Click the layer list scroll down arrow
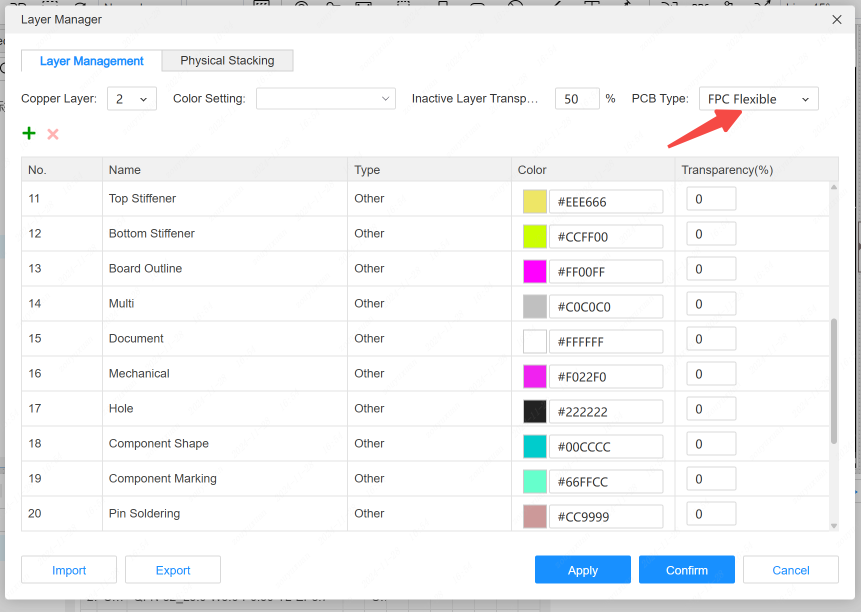The image size is (861, 612). 833,525
